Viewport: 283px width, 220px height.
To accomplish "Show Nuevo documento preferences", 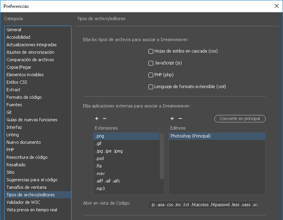I will pyautogui.click(x=38, y=142).
